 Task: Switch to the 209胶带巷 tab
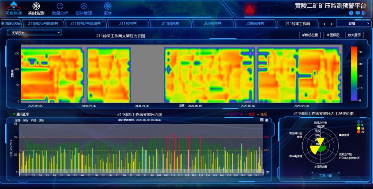coord(213,24)
